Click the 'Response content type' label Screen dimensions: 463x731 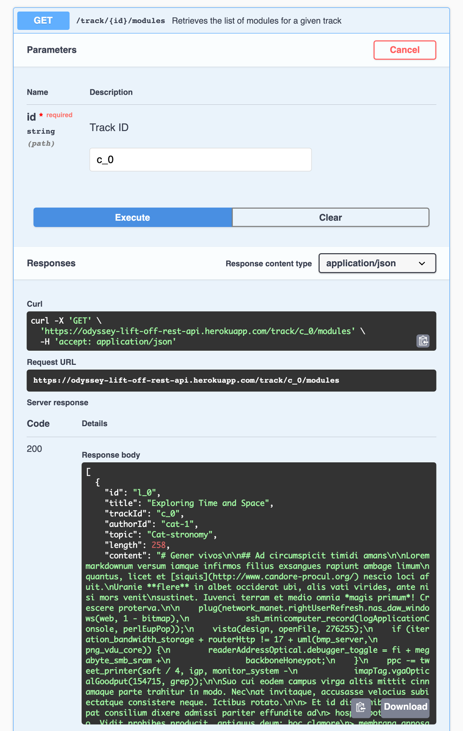[269, 263]
